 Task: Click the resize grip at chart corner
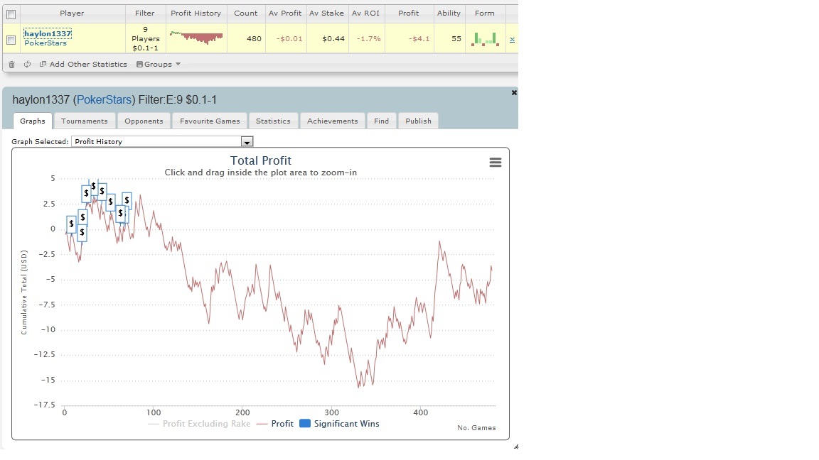[515, 447]
